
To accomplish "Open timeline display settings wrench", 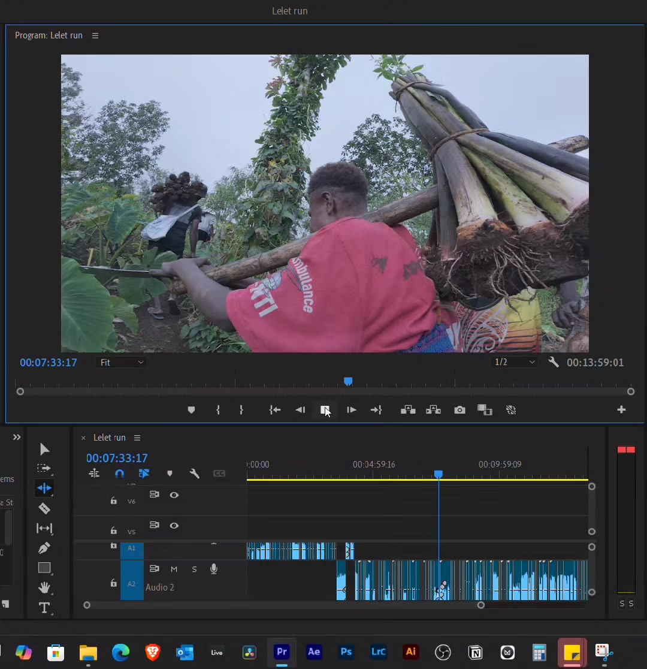I will pos(195,474).
